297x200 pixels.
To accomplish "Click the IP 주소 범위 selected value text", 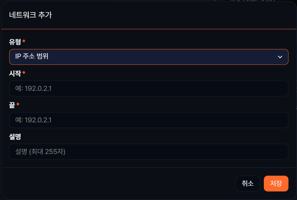I will point(32,57).
